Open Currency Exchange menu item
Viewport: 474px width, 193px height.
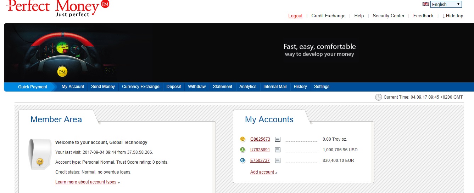[x=141, y=87]
